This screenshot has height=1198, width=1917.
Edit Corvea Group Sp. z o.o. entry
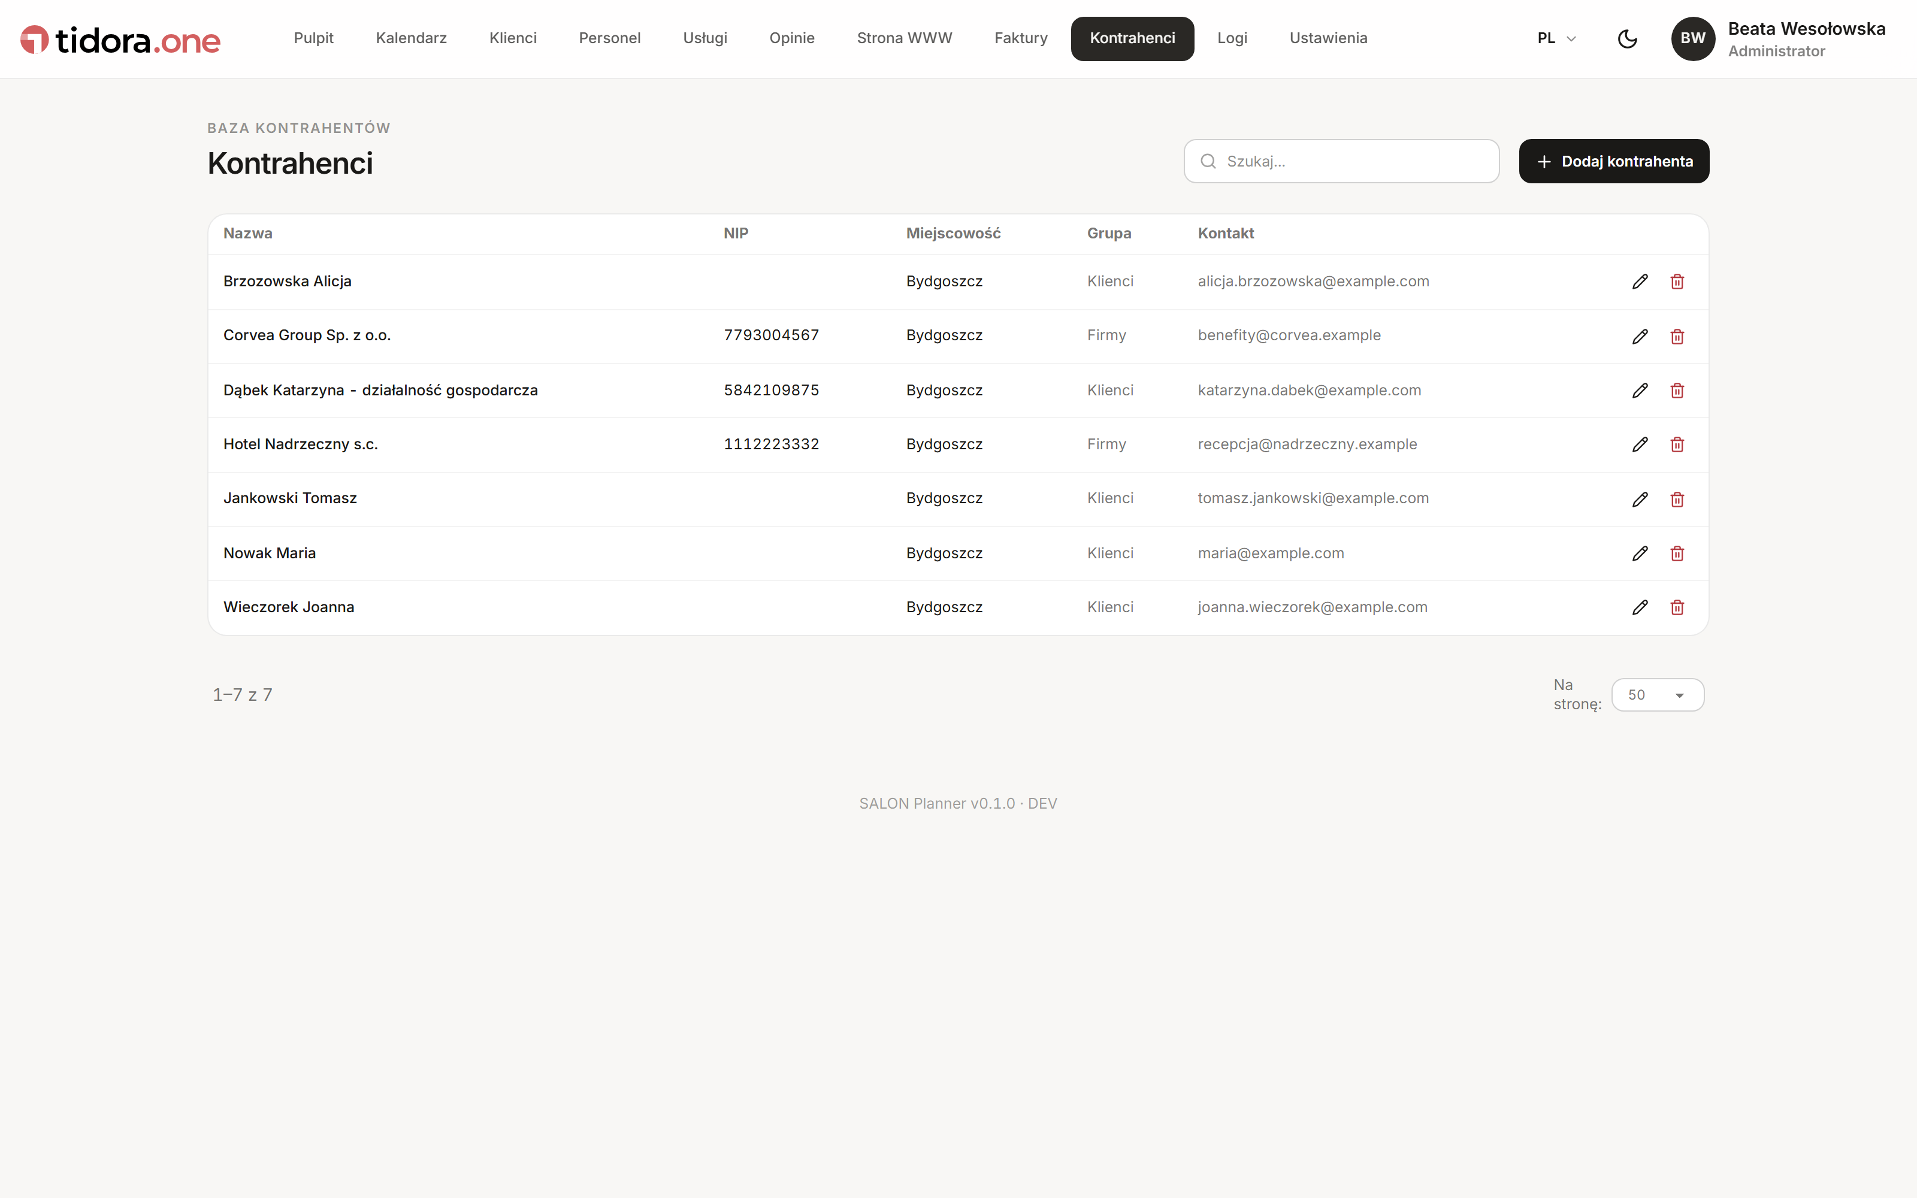click(x=1640, y=336)
